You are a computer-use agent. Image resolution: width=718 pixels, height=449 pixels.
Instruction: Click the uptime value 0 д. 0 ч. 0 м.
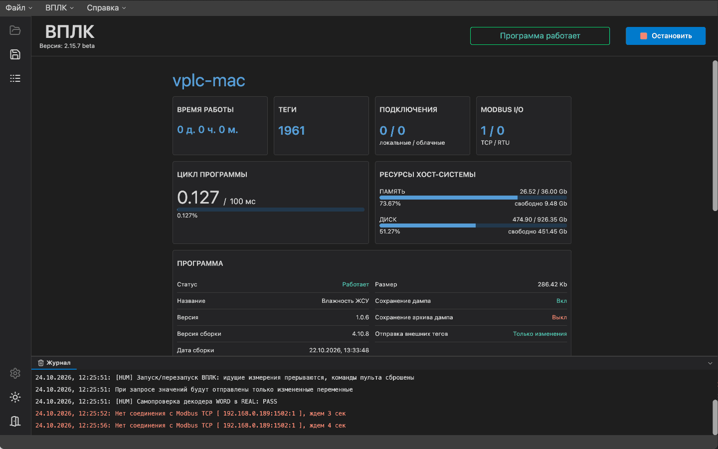pyautogui.click(x=207, y=130)
